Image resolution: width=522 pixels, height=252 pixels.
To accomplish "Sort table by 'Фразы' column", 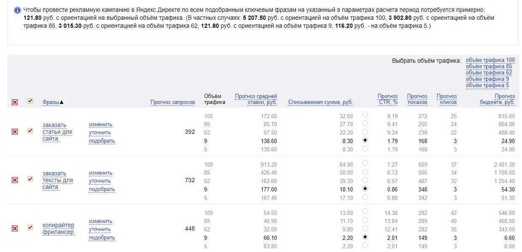I will [51, 102].
